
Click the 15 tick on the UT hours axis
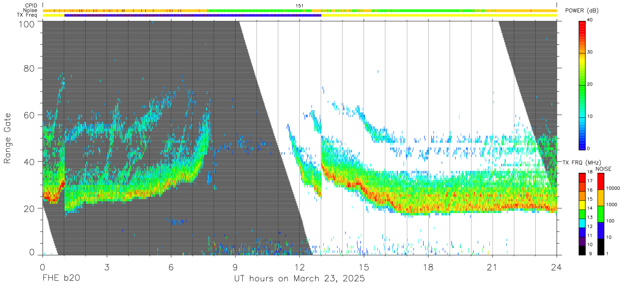pyautogui.click(x=363, y=268)
